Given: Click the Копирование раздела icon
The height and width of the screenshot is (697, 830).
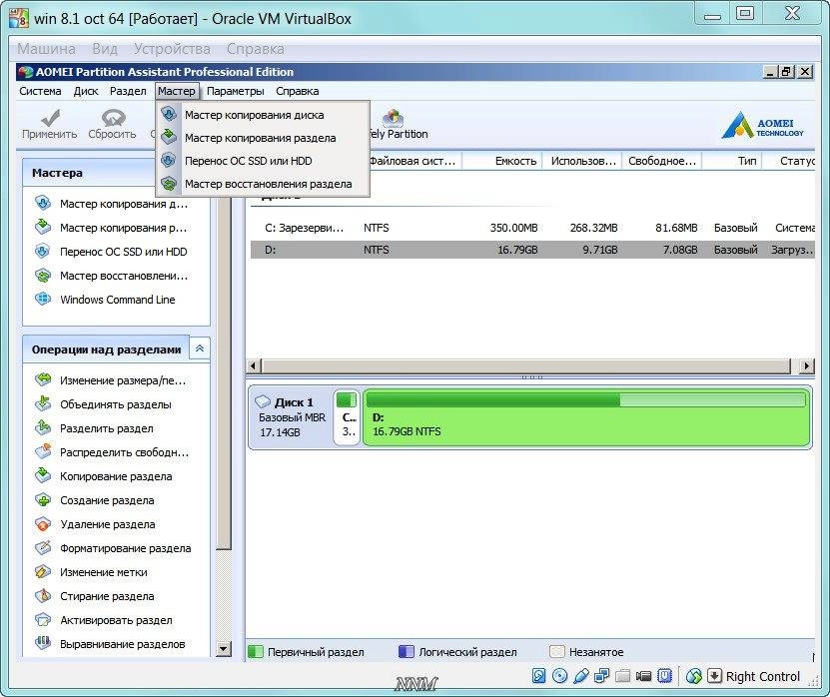Looking at the screenshot, I should [x=43, y=475].
